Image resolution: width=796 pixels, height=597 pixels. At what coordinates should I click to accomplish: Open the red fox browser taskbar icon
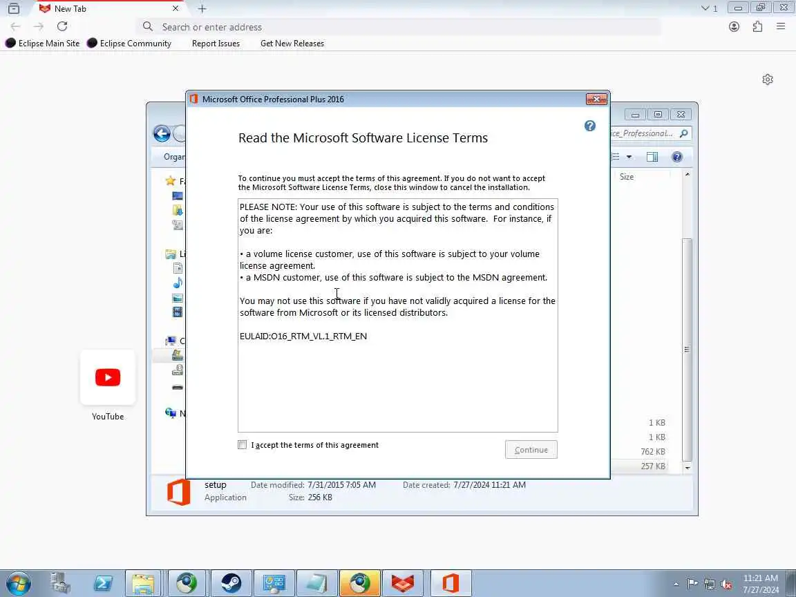pyautogui.click(x=402, y=583)
